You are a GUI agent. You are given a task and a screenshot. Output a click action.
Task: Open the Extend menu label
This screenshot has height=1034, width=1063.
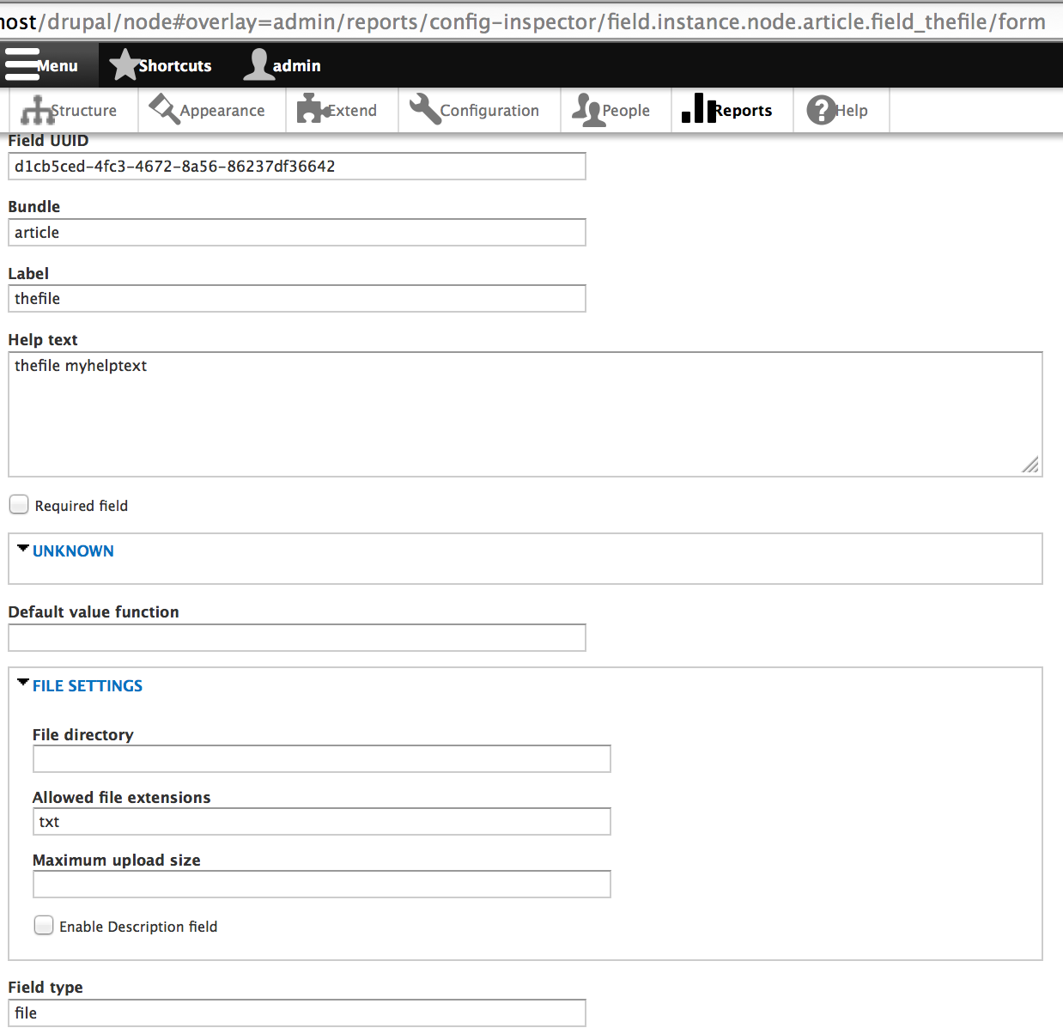[352, 111]
